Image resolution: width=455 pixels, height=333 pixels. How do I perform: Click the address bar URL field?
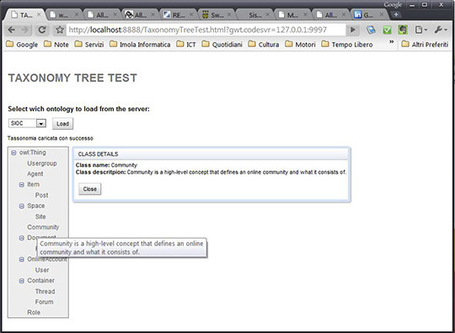pyautogui.click(x=206, y=30)
